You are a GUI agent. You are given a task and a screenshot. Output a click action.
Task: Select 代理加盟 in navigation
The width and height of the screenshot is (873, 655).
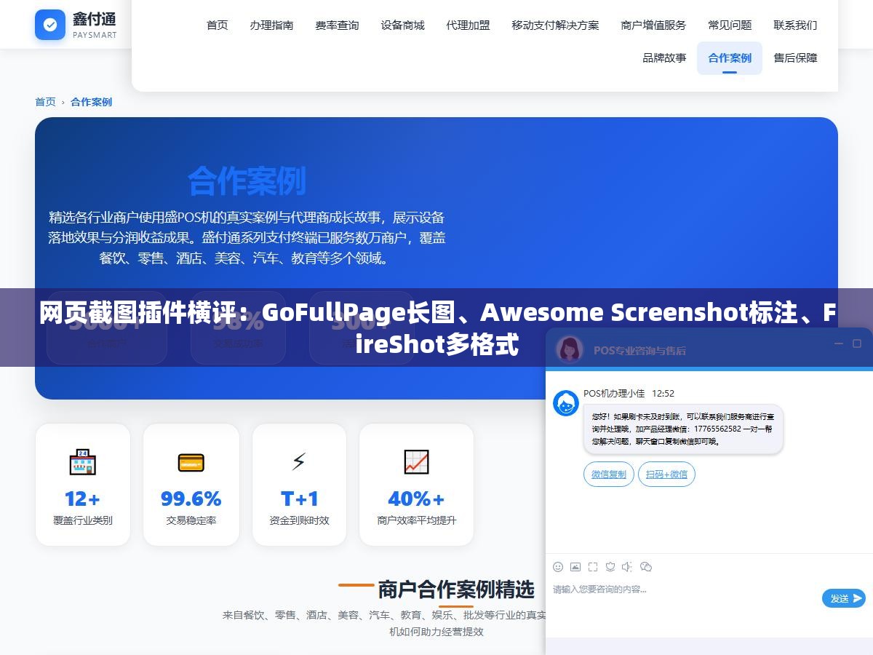(x=468, y=25)
